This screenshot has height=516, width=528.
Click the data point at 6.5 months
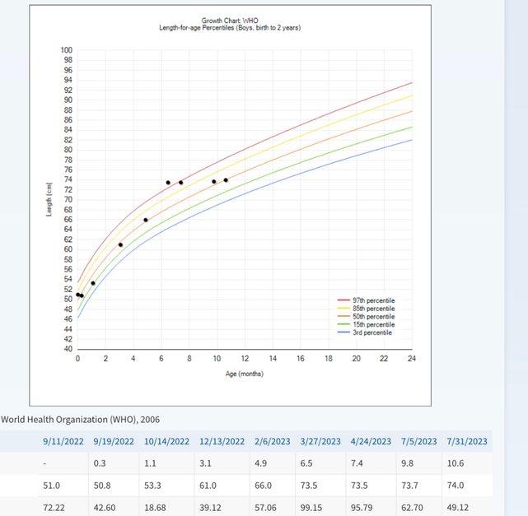(168, 183)
